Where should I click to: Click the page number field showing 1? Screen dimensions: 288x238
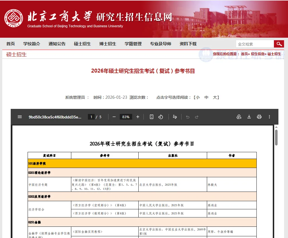(x=91, y=117)
